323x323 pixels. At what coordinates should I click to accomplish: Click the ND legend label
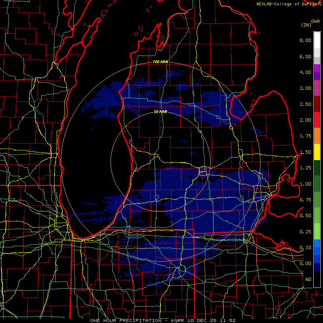pyautogui.click(x=308, y=280)
